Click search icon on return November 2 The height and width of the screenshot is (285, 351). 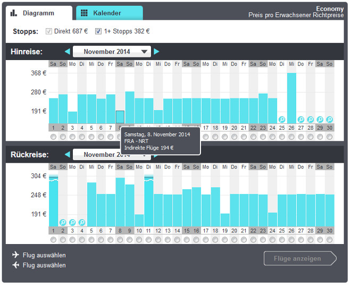pos(63,222)
